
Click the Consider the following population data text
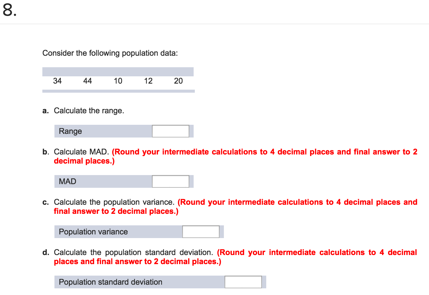coord(110,53)
